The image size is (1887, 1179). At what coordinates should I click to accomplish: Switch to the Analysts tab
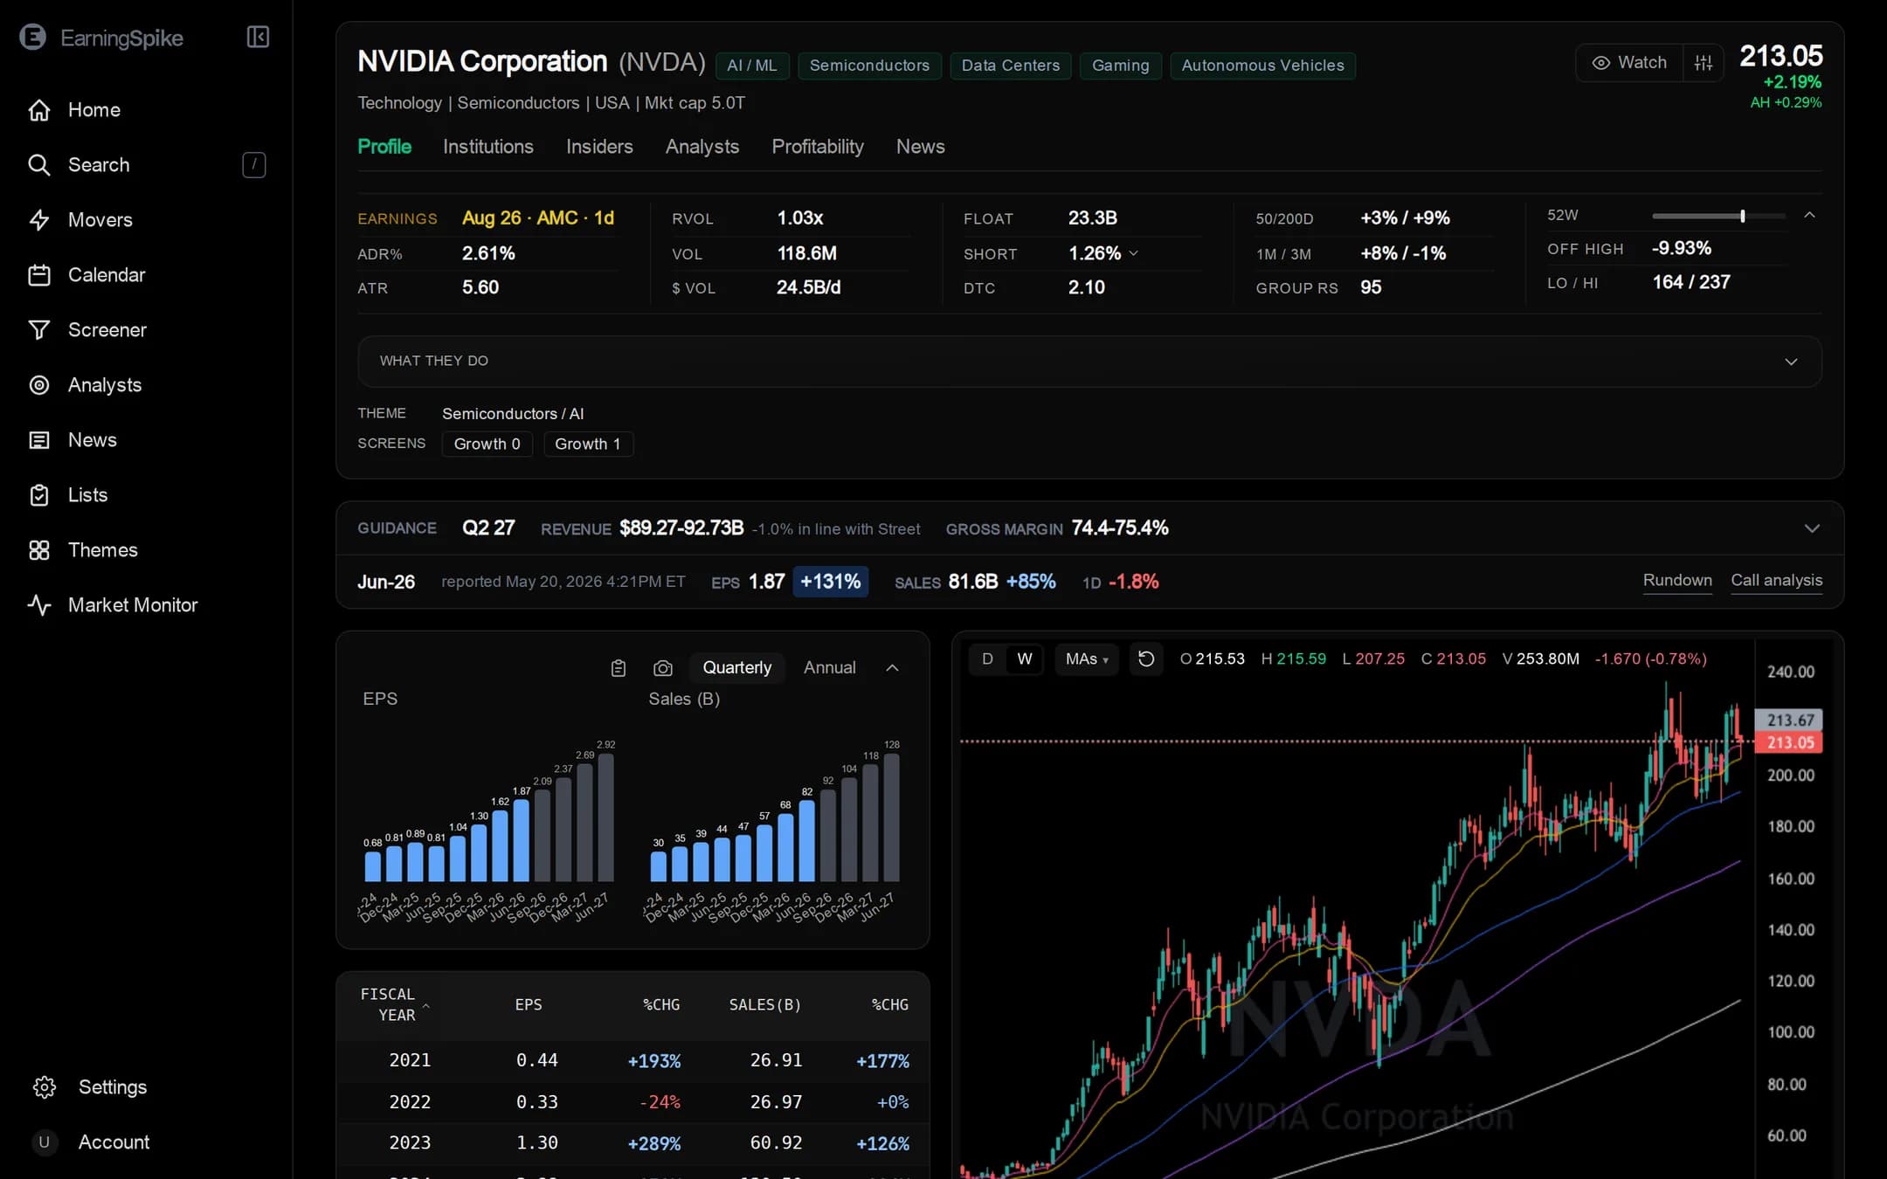[x=702, y=147]
